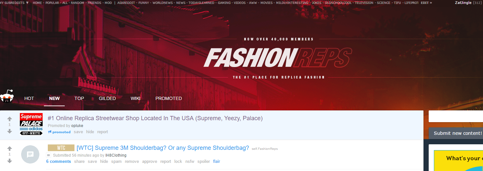Screen dimensions: 483x171
Task: Upvote the promoted Replica Streetwear post
Action: pyautogui.click(x=9, y=119)
